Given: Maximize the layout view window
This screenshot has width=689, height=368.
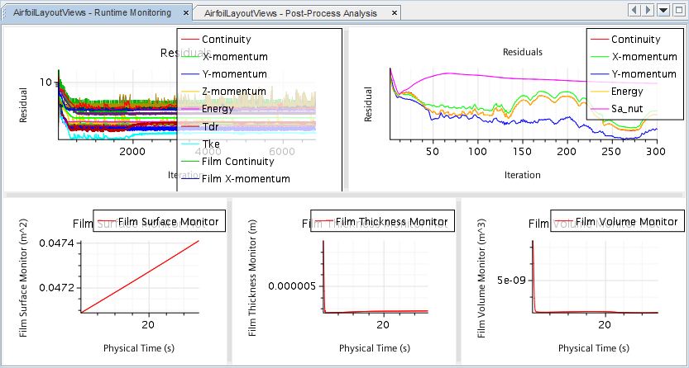Looking at the screenshot, I should [677, 10].
